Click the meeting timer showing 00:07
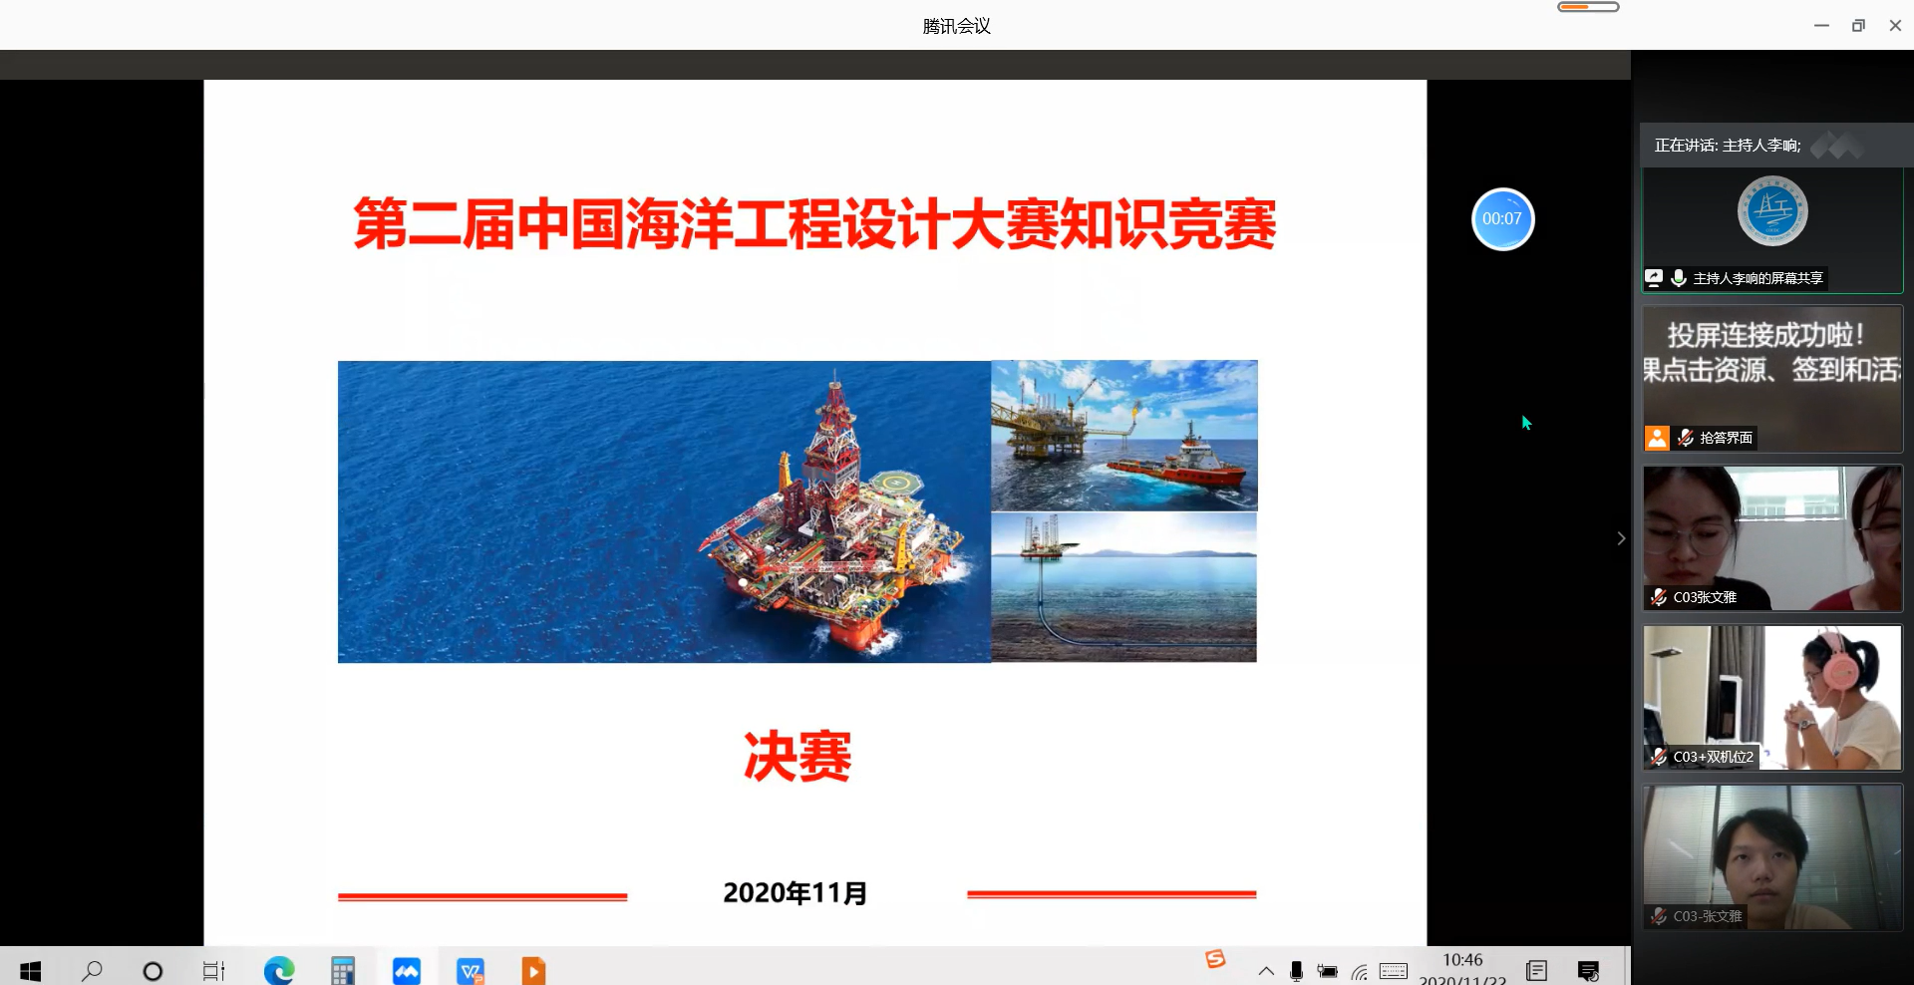This screenshot has width=1914, height=985. point(1502,219)
